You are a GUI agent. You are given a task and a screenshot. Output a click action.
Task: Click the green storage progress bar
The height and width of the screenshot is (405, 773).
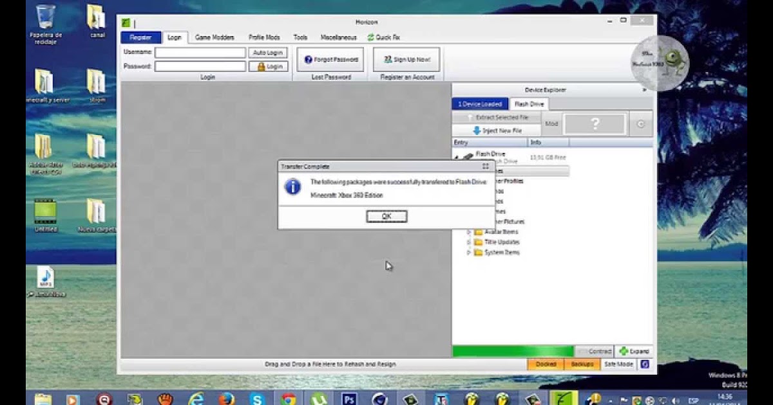pos(513,352)
